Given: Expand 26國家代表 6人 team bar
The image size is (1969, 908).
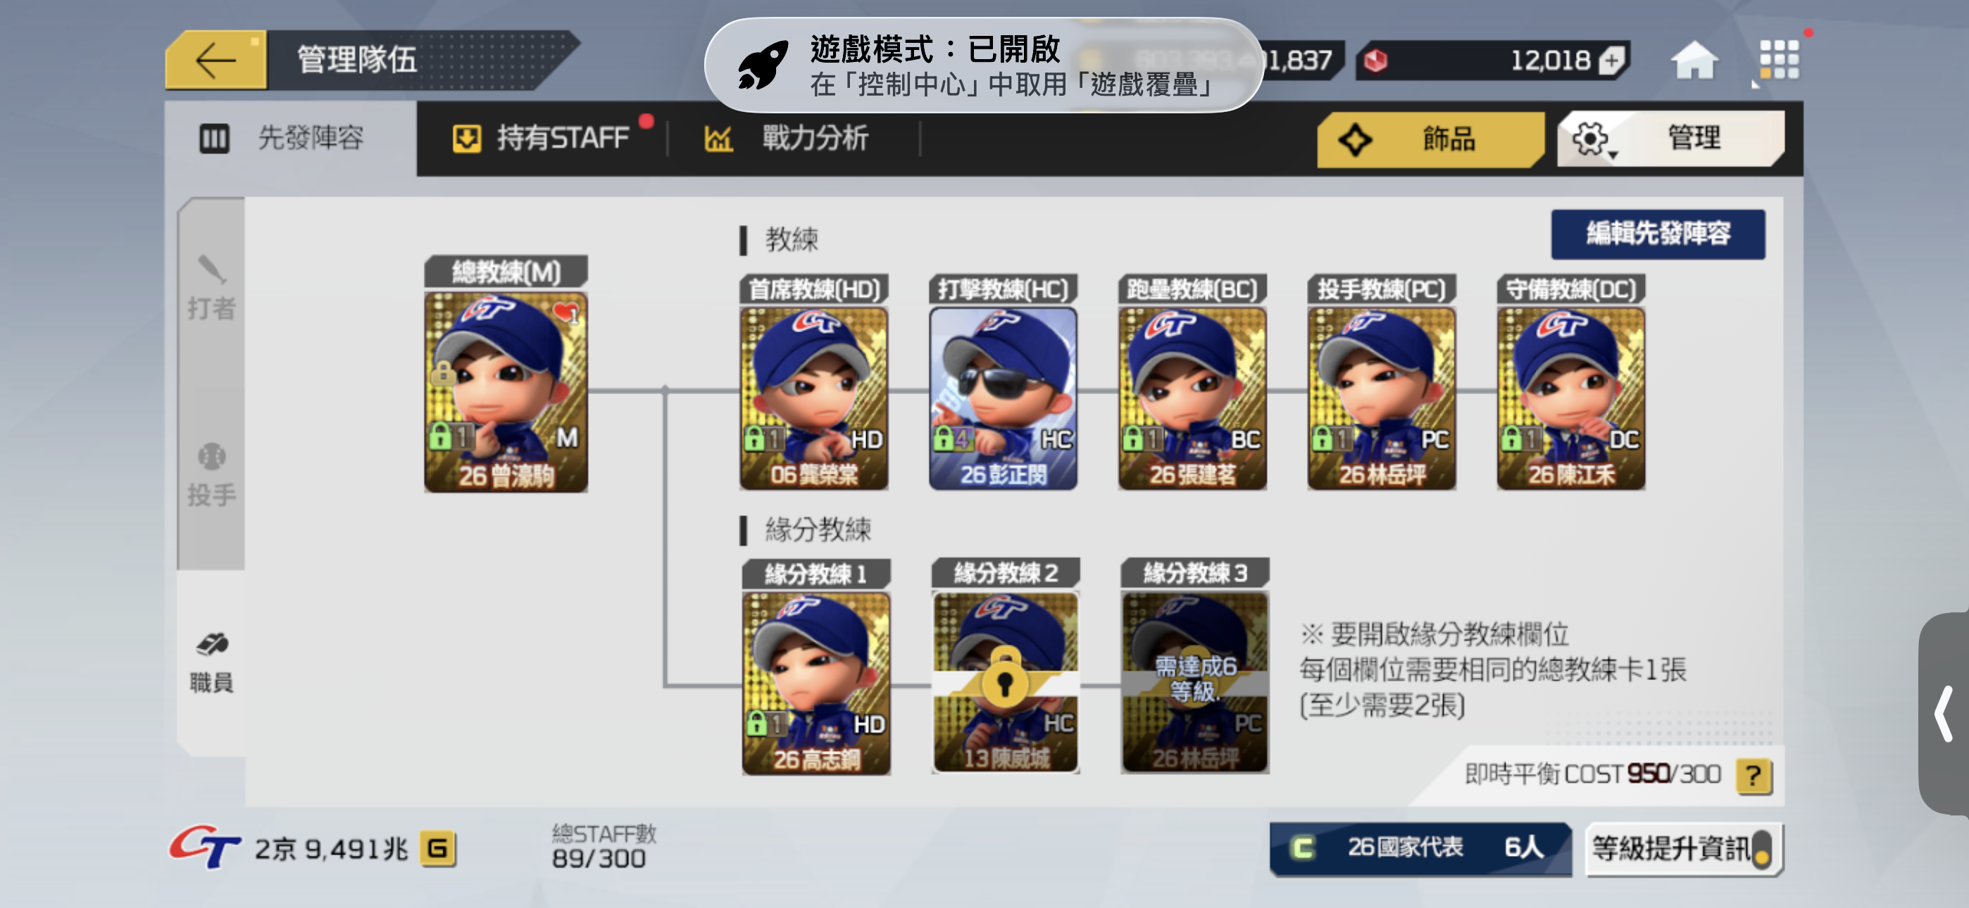Looking at the screenshot, I should 1419,847.
